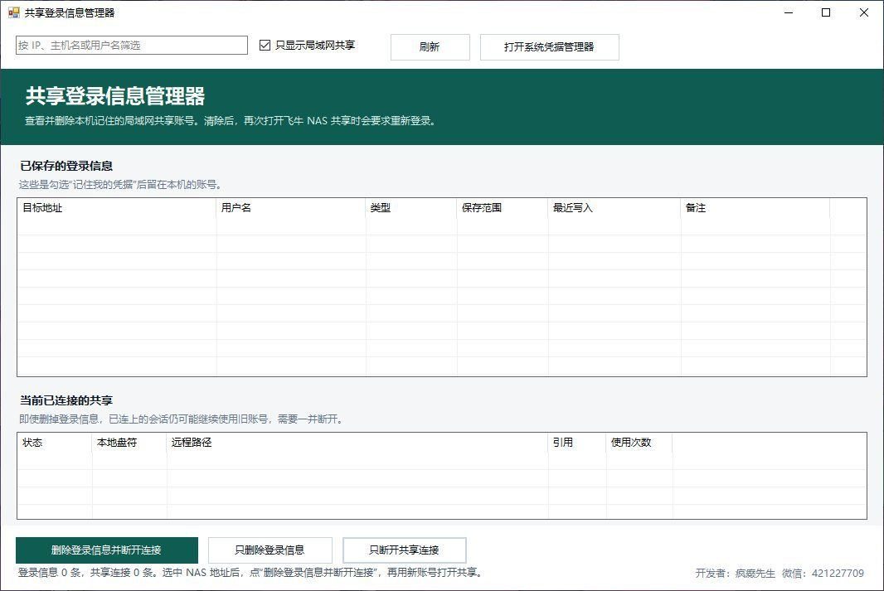
Task: Click 只断开共享连接 button
Action: click(404, 550)
